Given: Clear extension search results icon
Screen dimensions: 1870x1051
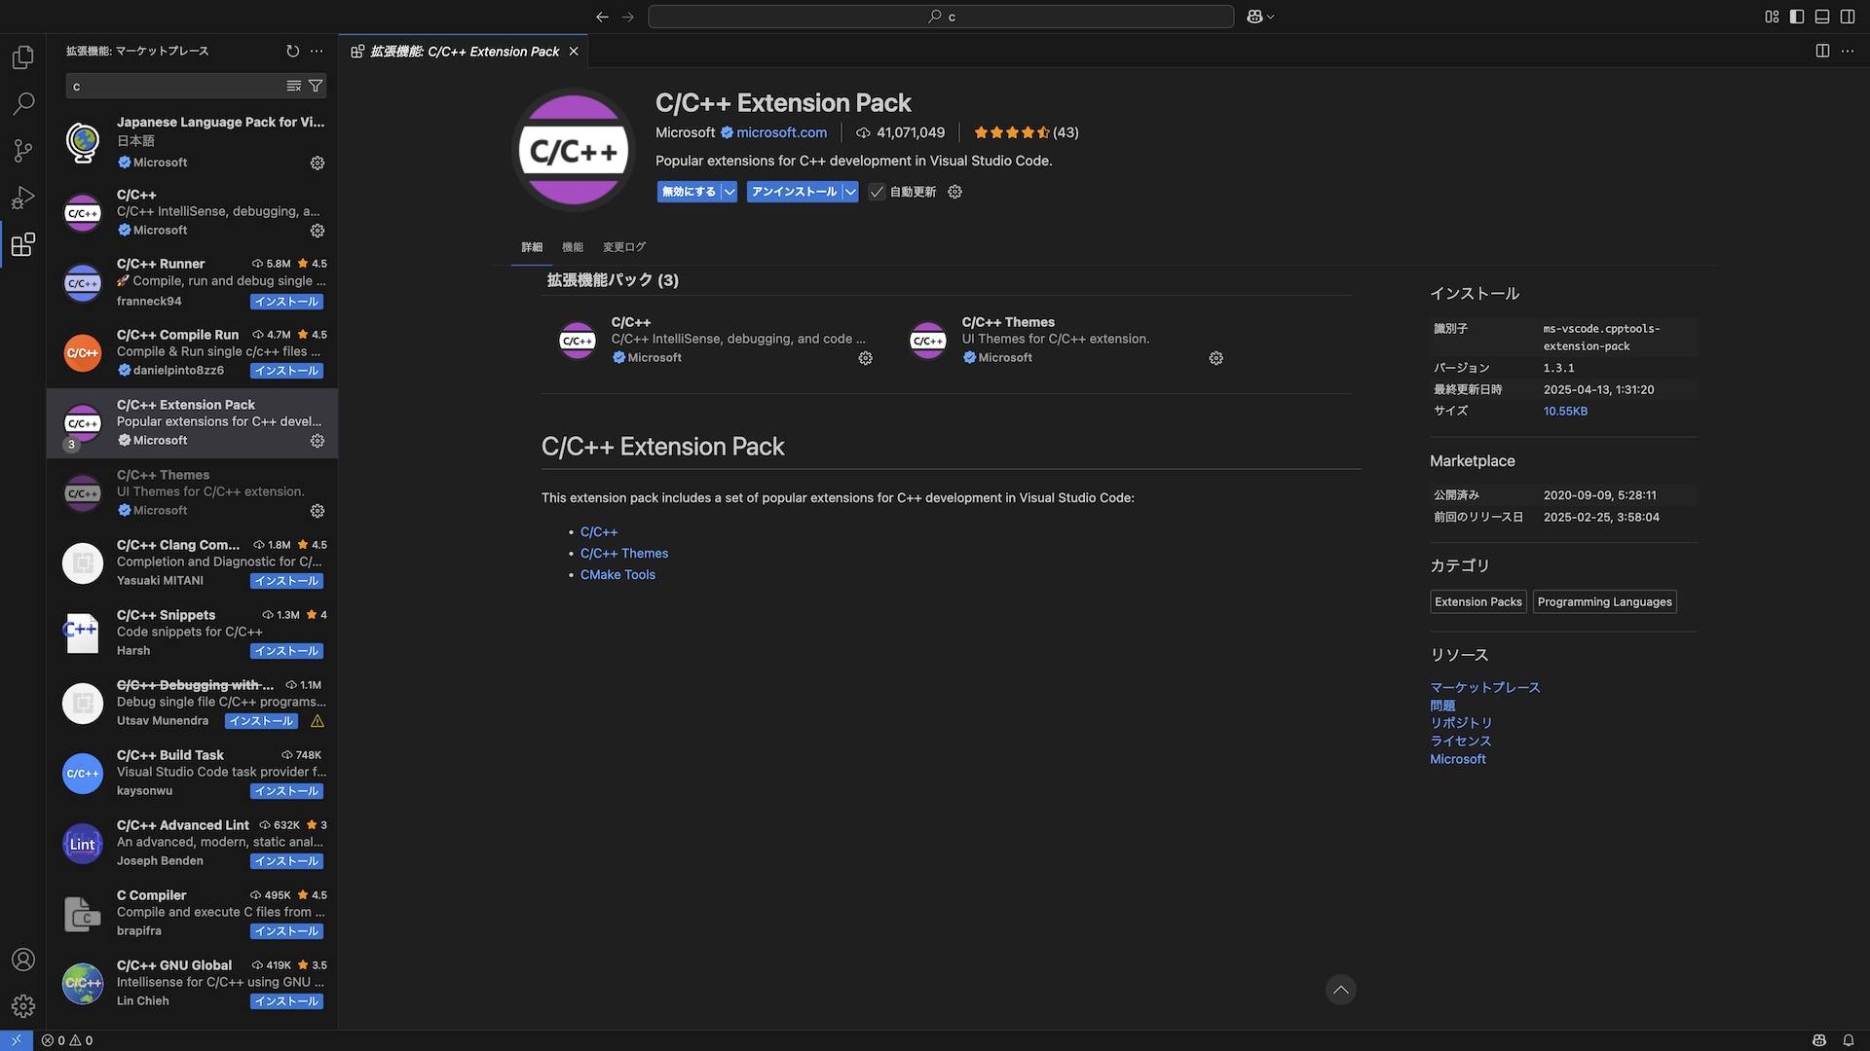Looking at the screenshot, I should (x=293, y=87).
